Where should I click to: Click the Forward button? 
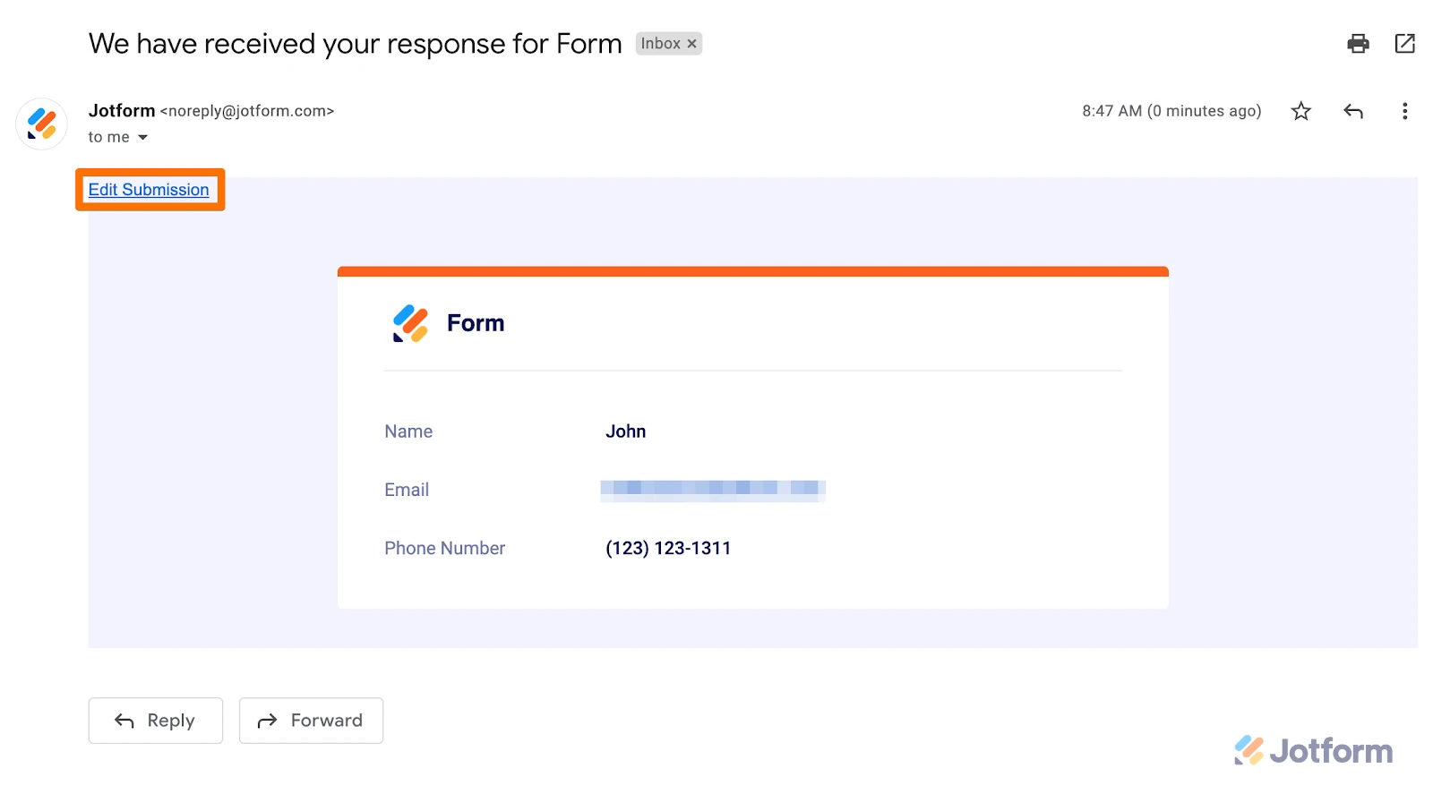(x=310, y=721)
